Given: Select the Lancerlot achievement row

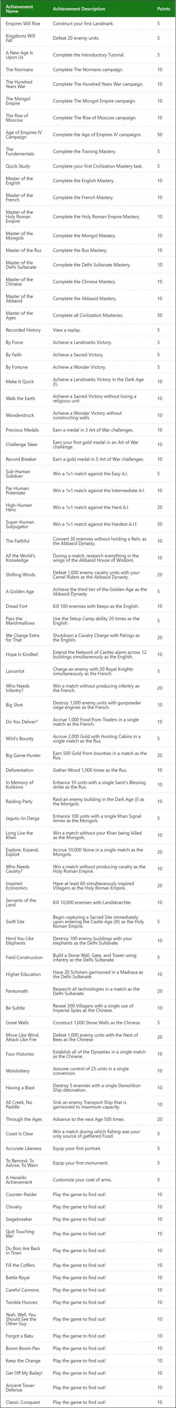Looking at the screenshot, I should coord(88,671).
